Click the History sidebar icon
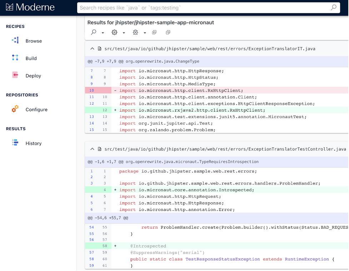This screenshot has height=271, width=349. point(15,143)
